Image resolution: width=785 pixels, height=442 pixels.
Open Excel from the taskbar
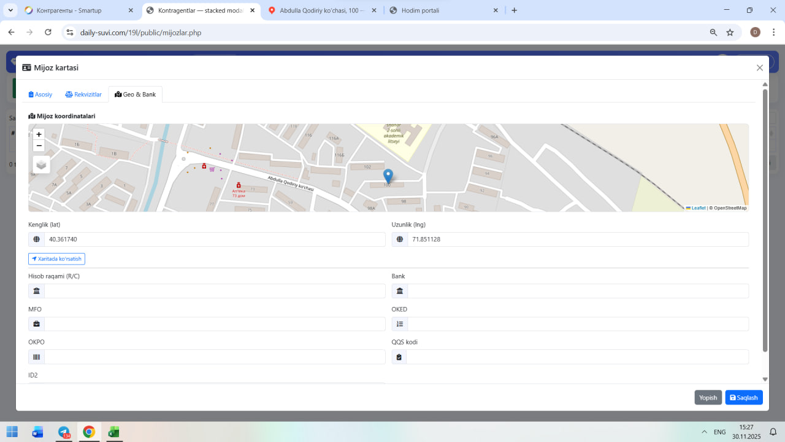pos(113,432)
